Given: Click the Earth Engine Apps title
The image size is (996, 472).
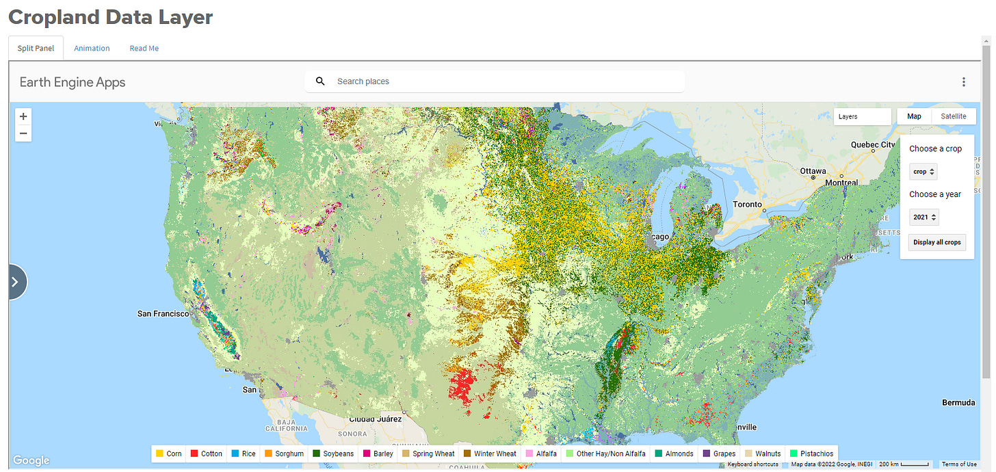Looking at the screenshot, I should point(73,82).
